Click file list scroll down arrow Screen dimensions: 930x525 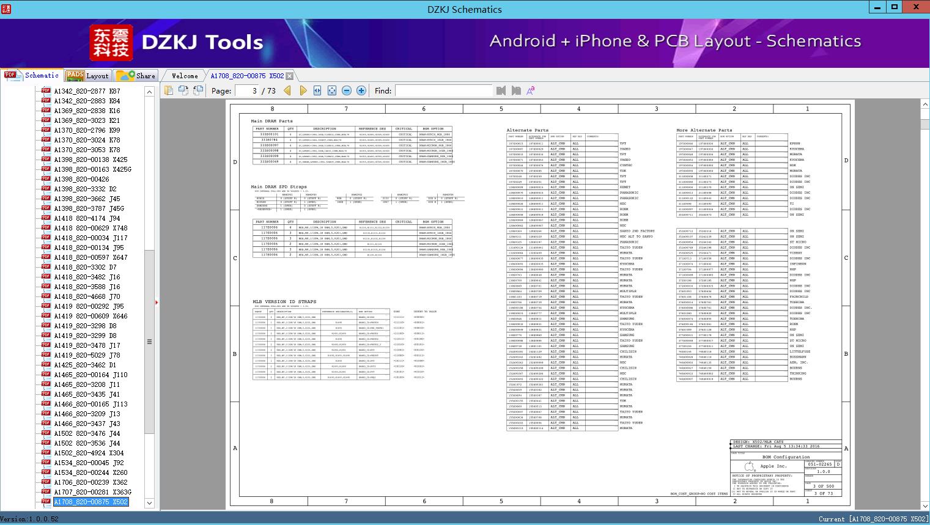click(x=149, y=503)
